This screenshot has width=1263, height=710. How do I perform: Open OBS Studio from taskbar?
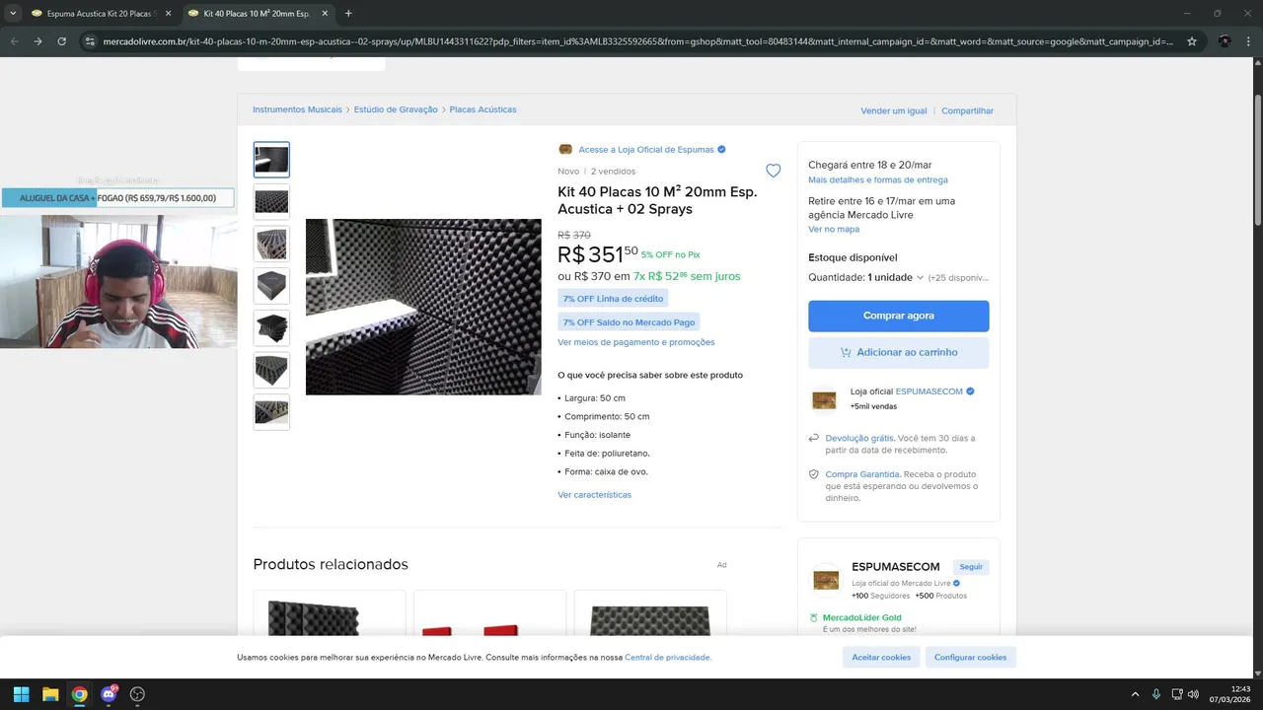pos(137,694)
